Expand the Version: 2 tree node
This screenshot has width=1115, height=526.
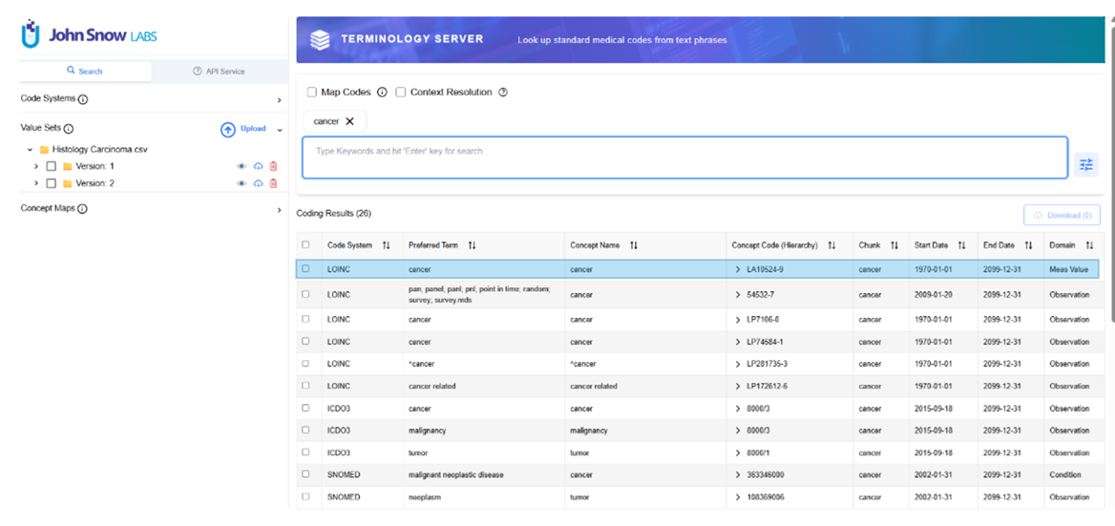pyautogui.click(x=35, y=183)
